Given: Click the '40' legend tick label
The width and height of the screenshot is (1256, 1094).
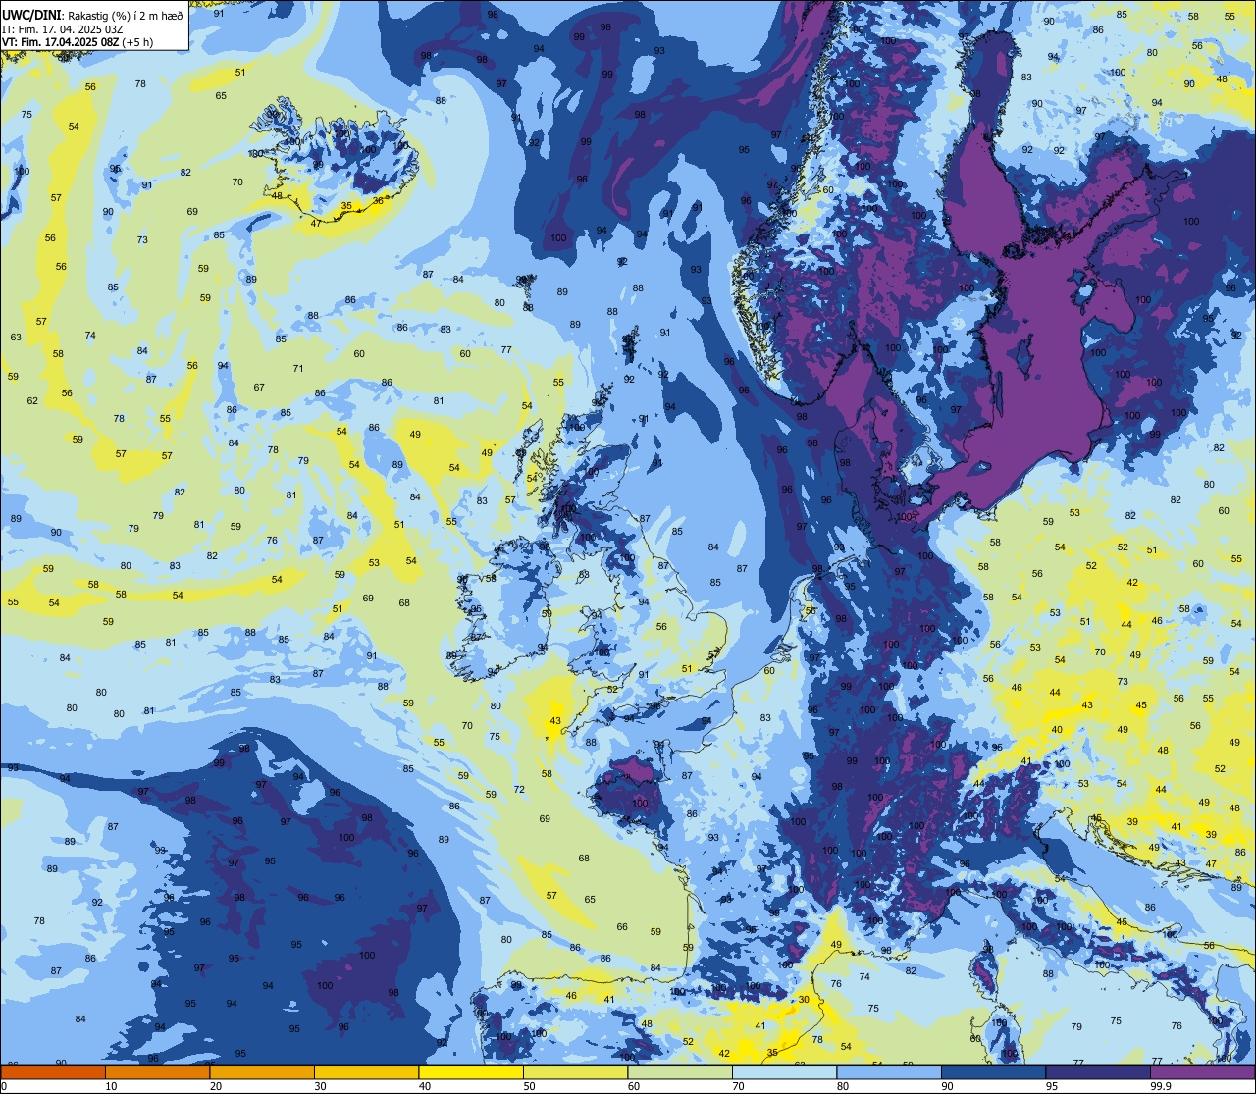Looking at the screenshot, I should tap(426, 1086).
